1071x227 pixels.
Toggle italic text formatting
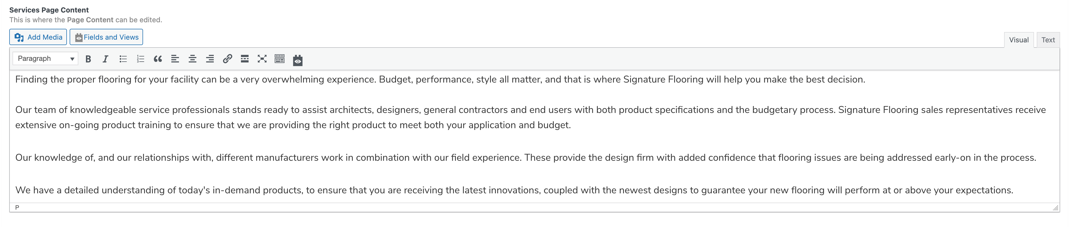[106, 59]
